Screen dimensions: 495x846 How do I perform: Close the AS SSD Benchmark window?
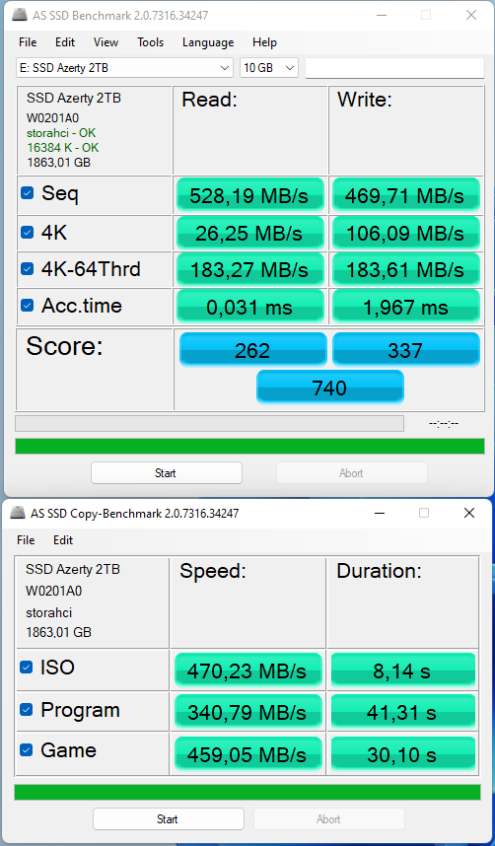pos(470,15)
